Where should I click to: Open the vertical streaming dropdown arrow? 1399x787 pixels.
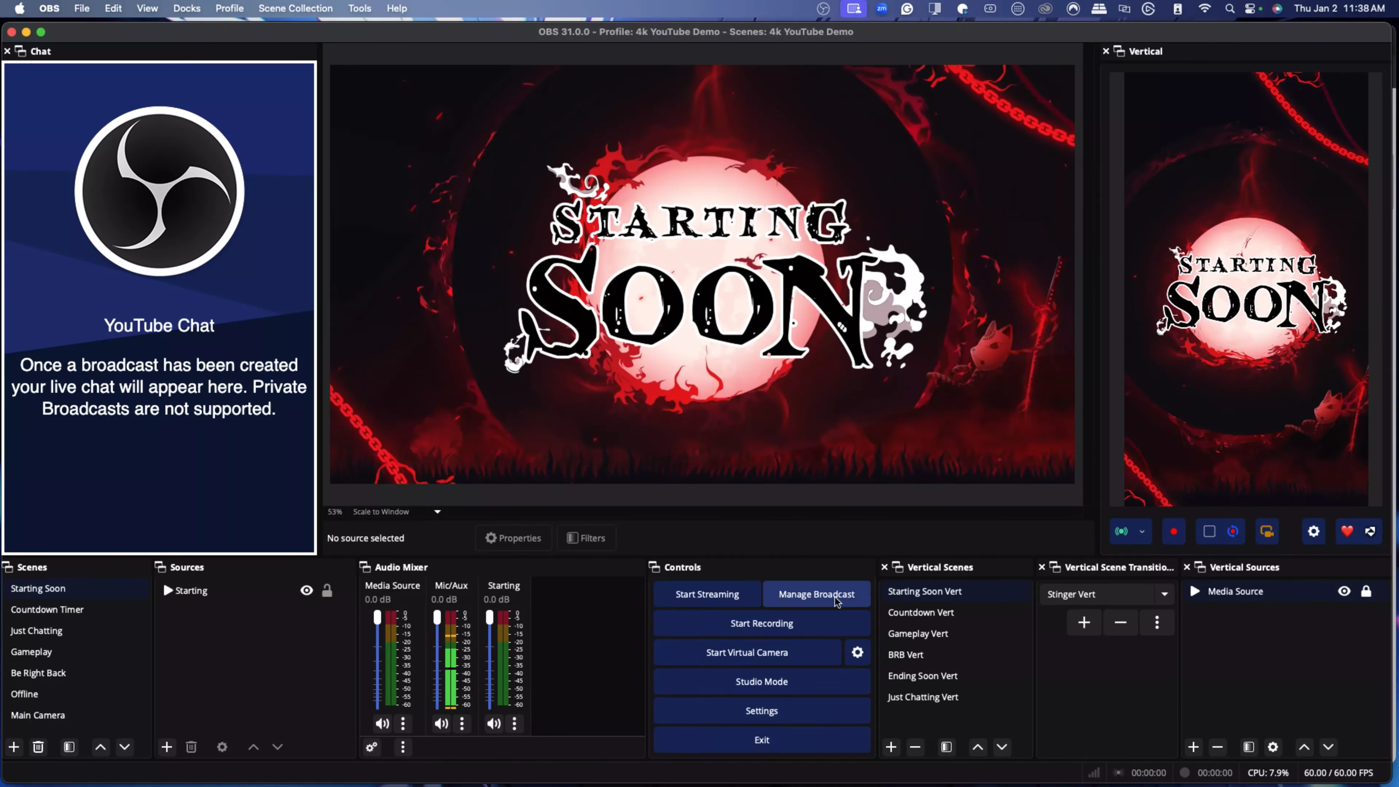point(1141,531)
